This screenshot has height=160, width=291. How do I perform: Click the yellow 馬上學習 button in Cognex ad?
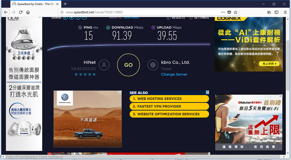point(269,64)
